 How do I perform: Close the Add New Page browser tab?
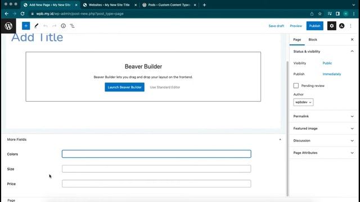(x=76, y=5)
